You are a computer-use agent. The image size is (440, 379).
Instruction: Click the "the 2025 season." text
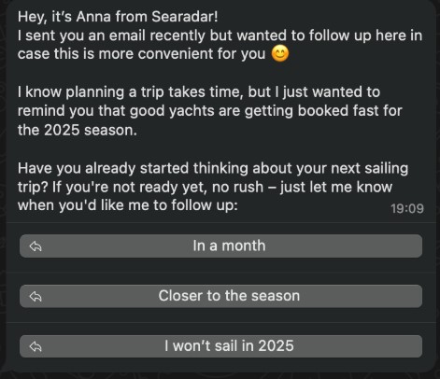click(78, 130)
